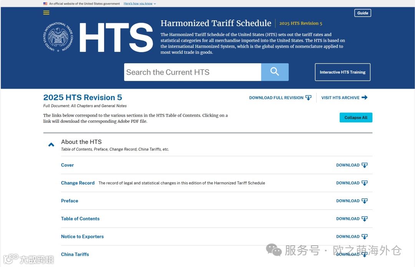Click the 2025 HTS Revision 5 header label
The image size is (415, 267).
click(300, 23)
